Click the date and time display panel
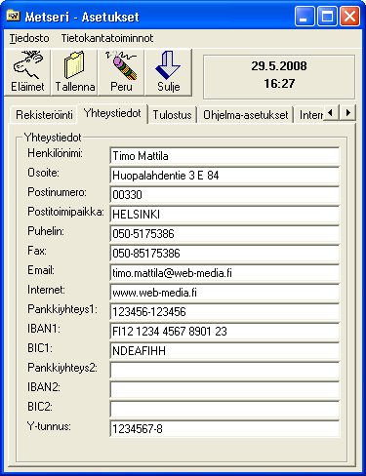 coord(279,77)
